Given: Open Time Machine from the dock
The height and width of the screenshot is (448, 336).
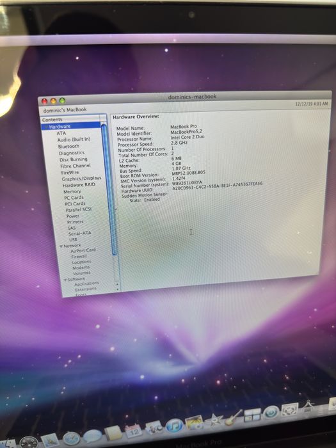Looking at the screenshot, I should (271, 412).
